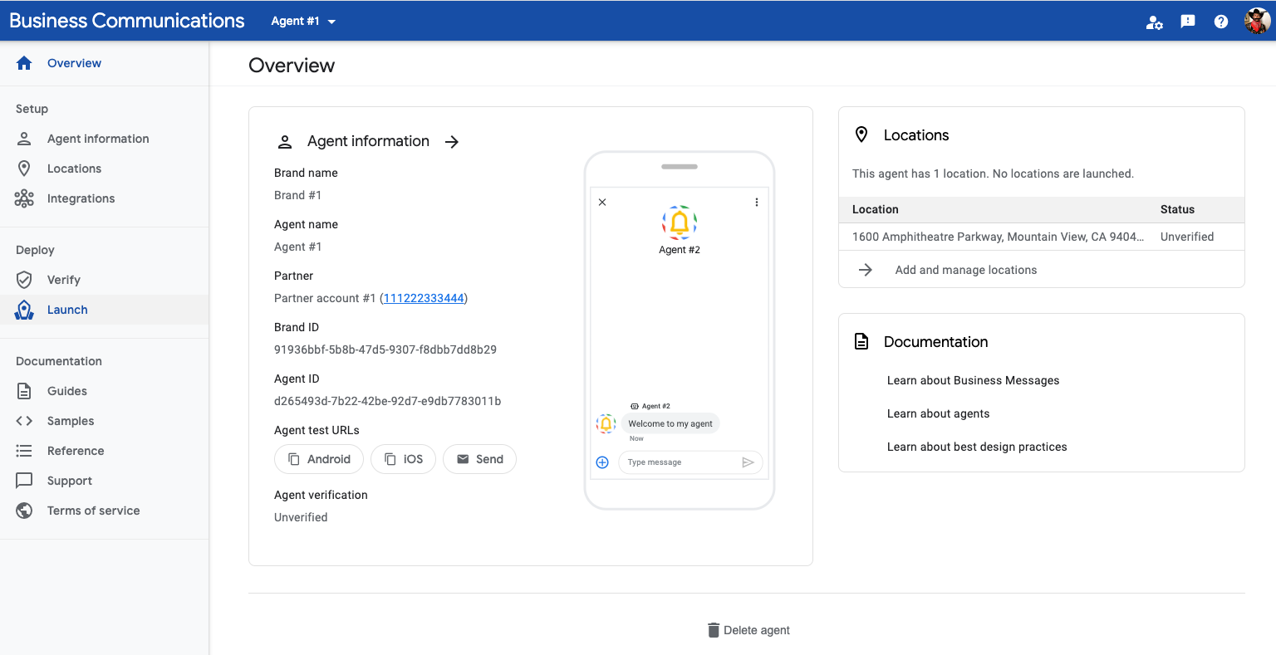The width and height of the screenshot is (1276, 655).
Task: Copy the iOS agent test URL
Action: (403, 459)
